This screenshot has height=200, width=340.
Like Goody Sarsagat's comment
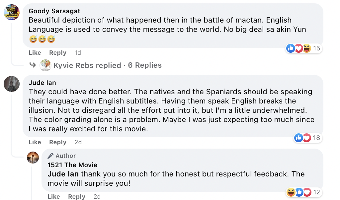click(x=35, y=53)
